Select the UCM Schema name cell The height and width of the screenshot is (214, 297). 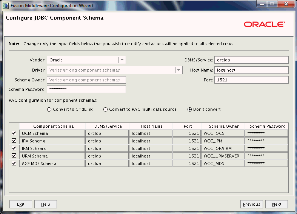click(x=52, y=133)
